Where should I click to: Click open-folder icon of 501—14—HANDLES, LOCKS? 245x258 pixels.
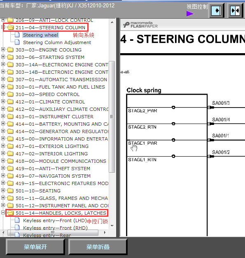(11, 213)
